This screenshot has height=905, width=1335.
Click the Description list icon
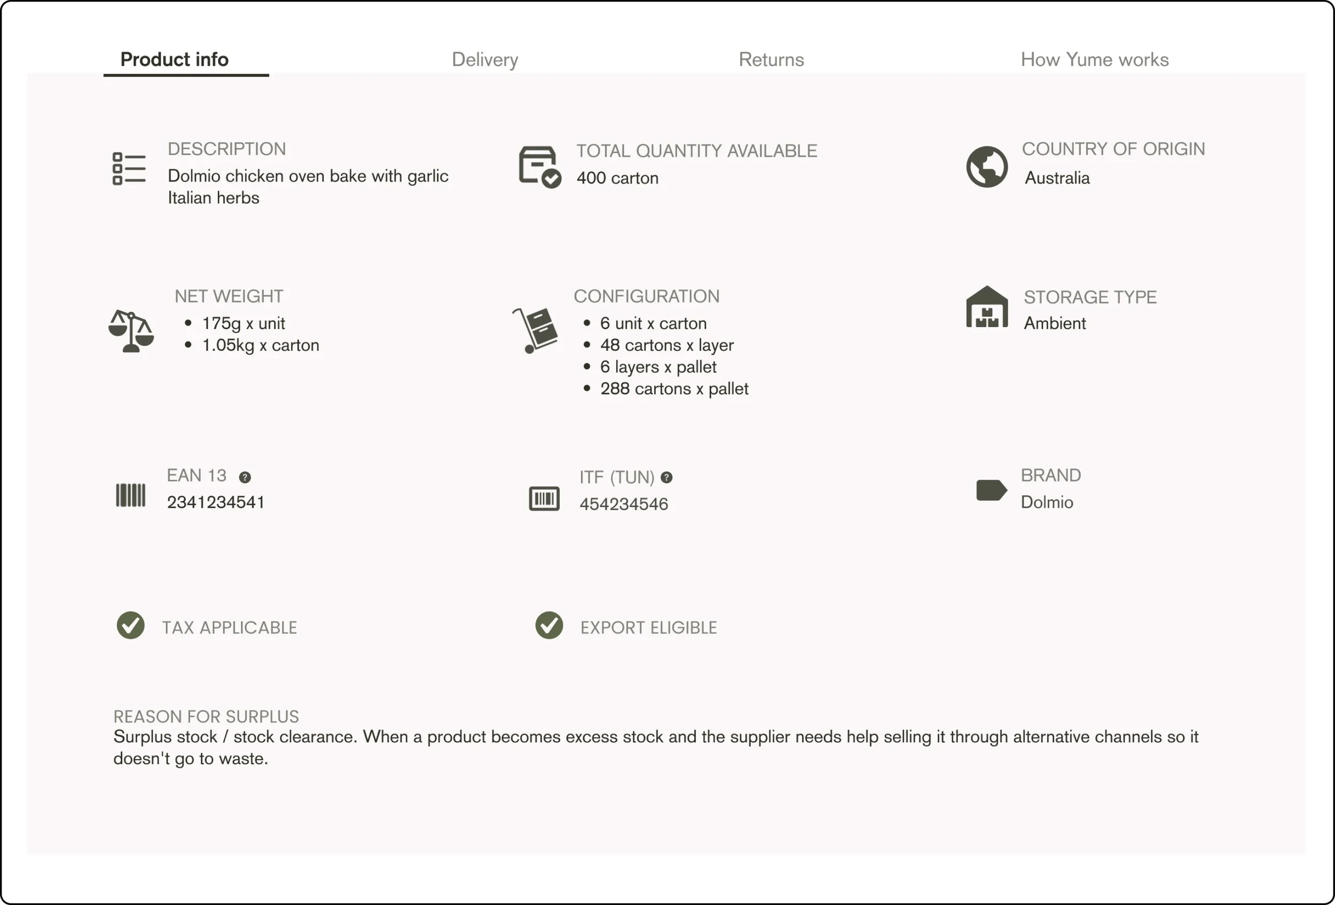[129, 168]
